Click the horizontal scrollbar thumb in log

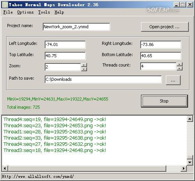[x=87, y=168]
